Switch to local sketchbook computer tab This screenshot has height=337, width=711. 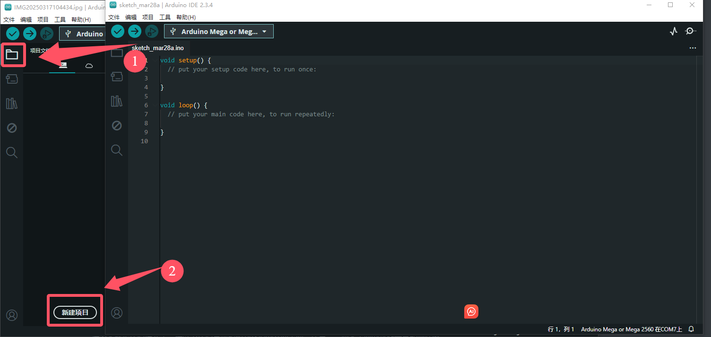[62, 65]
